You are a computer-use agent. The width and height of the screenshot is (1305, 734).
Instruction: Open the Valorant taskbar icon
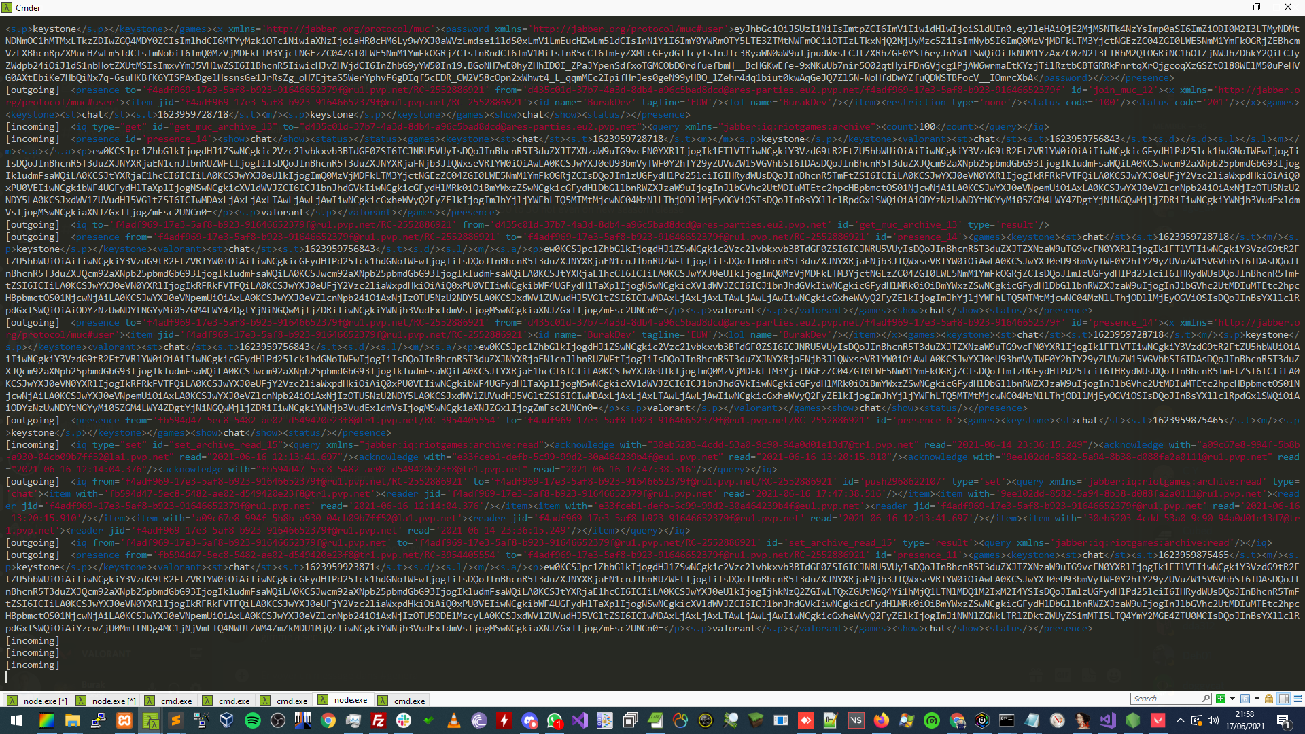click(1158, 720)
